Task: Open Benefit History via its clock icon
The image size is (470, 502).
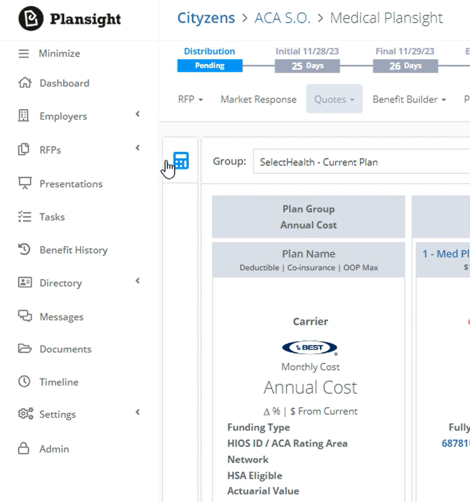Action: coord(24,249)
